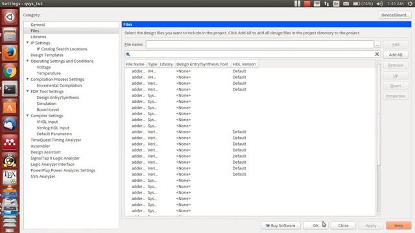This screenshot has width=415, height=233.
Task: Select the Assembler category
Action: click(40, 146)
